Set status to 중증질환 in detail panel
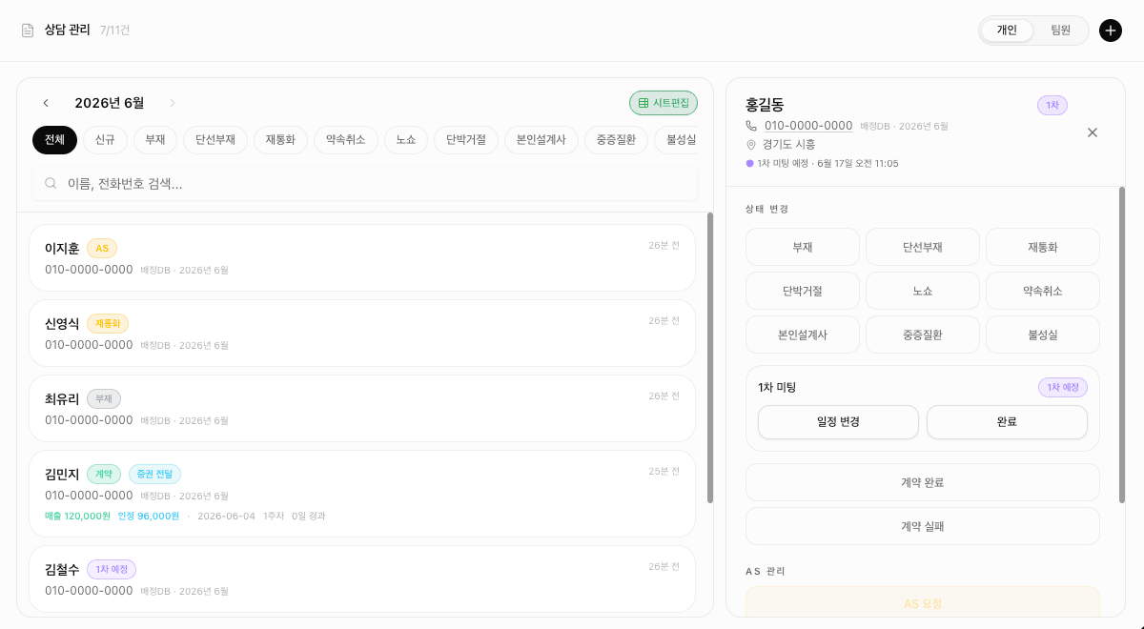 click(923, 335)
